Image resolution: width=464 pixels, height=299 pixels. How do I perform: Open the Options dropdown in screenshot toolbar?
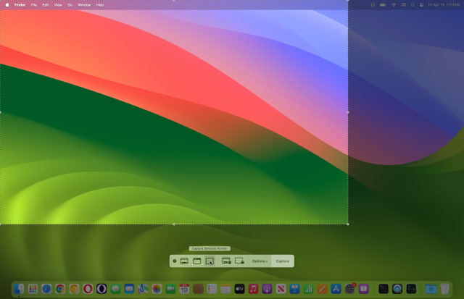(x=260, y=261)
